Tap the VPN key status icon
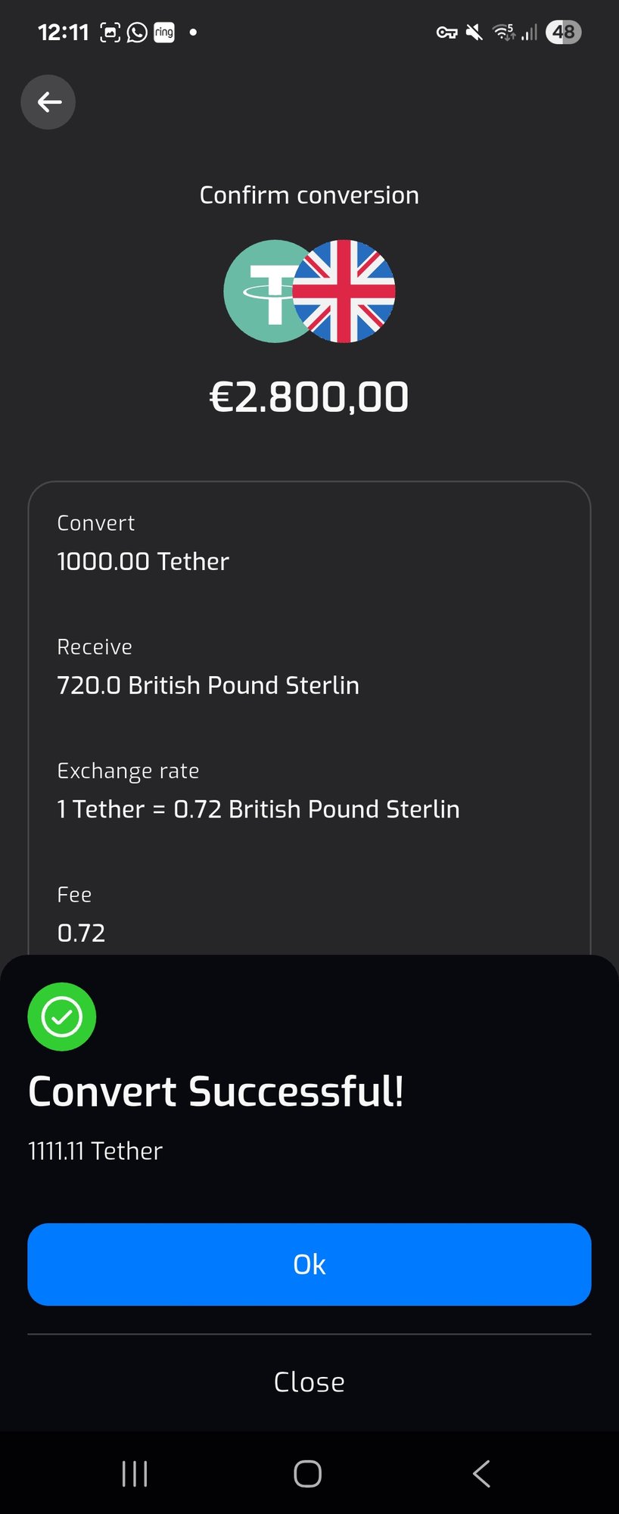This screenshot has width=619, height=1514. tap(446, 33)
